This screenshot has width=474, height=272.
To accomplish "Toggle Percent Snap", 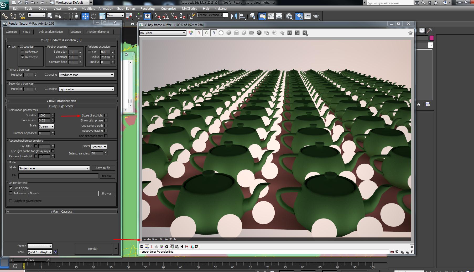I will pyautogui.click(x=174, y=16).
